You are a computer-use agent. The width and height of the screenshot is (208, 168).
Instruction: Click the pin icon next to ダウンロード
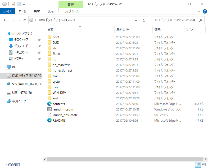tap(39, 46)
